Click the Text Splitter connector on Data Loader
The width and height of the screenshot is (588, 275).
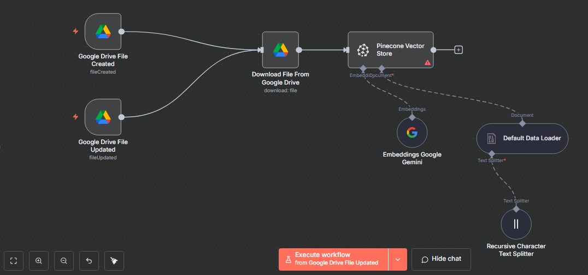click(492, 154)
